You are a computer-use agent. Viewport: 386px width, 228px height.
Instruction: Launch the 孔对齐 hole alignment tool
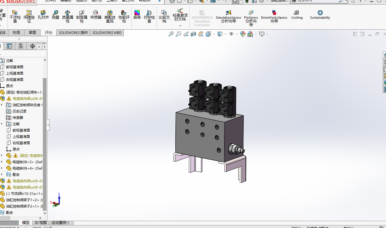(x=43, y=15)
